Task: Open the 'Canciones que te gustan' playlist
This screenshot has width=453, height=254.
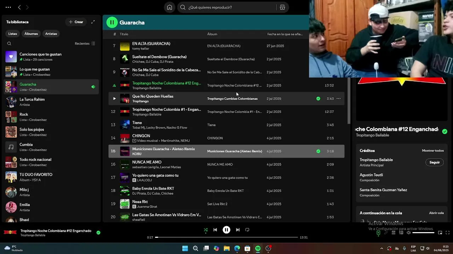Action: (51, 57)
